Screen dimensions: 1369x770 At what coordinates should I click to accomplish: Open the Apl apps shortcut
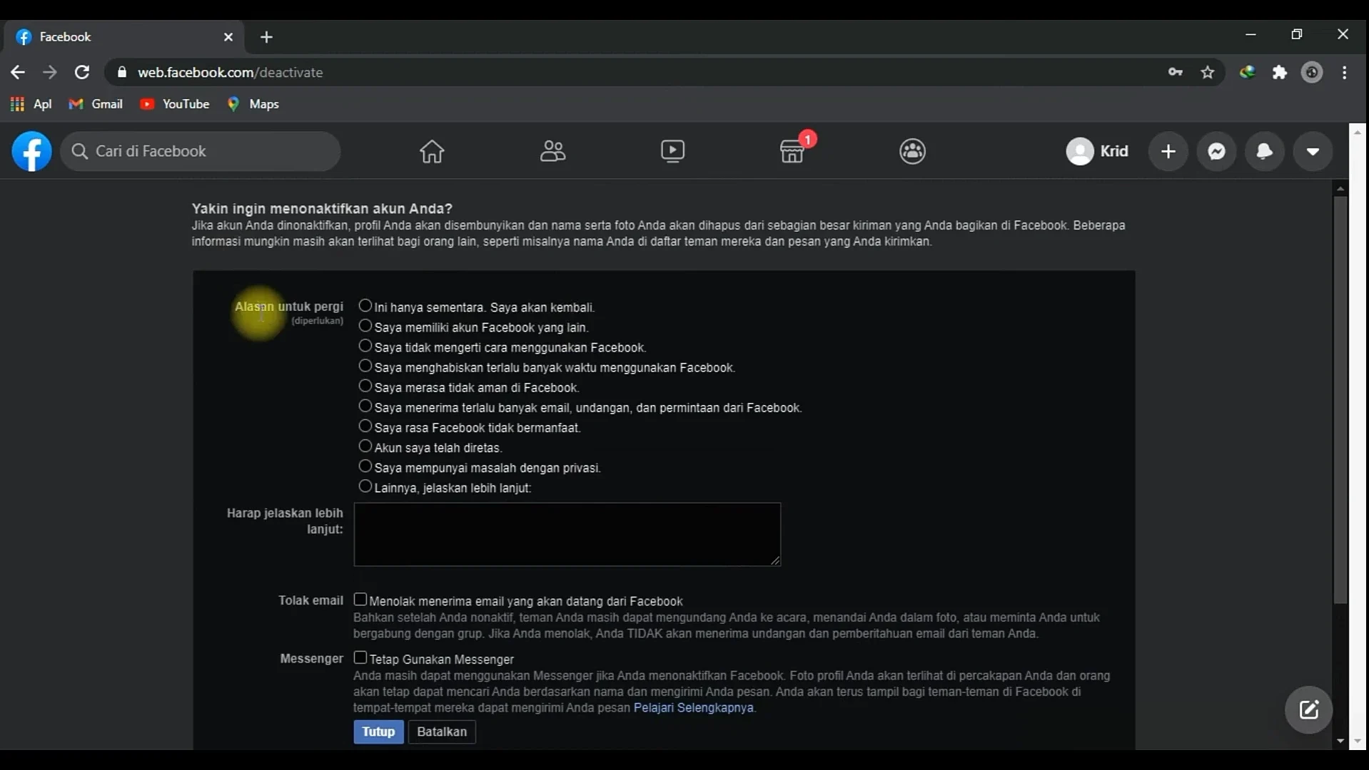point(31,104)
